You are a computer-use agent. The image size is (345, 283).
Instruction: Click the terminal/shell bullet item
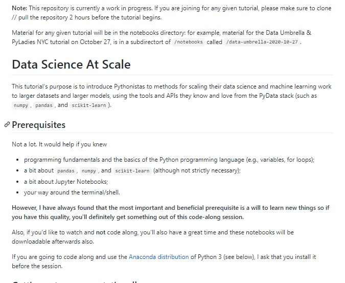point(72,192)
